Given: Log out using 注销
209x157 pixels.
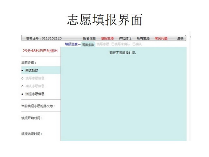Looking at the screenshot, I should pyautogui.click(x=180, y=38).
